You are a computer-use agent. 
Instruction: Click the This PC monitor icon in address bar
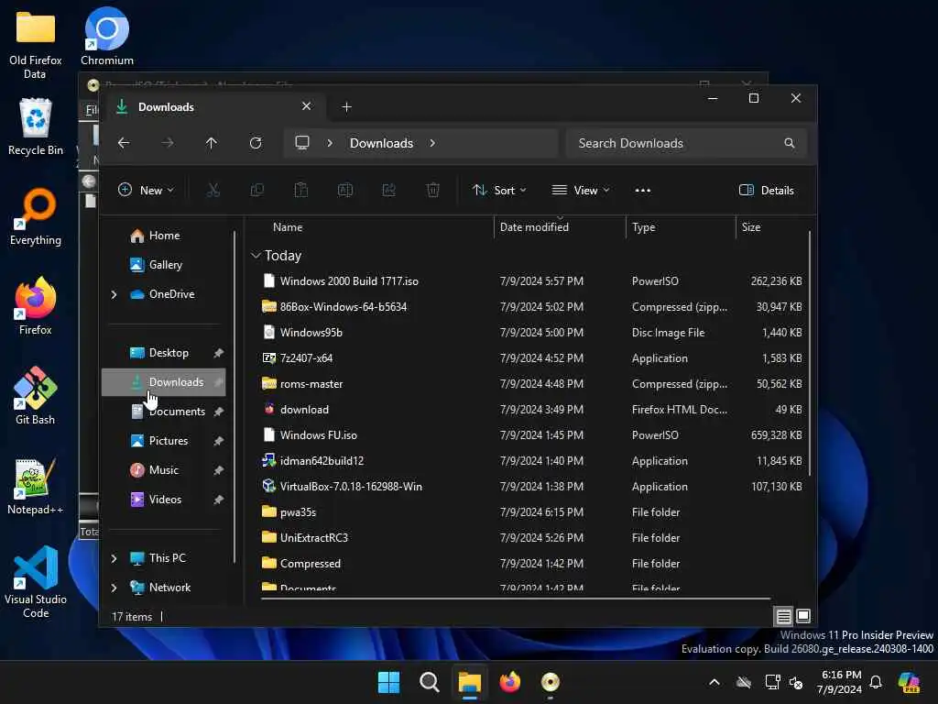(302, 143)
